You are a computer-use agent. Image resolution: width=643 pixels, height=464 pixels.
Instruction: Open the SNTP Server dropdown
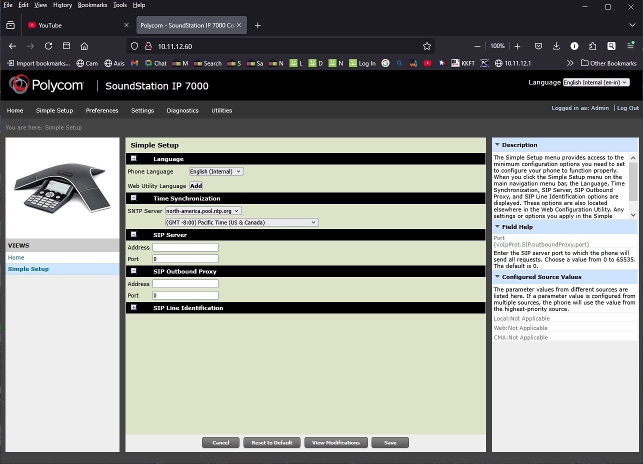click(x=203, y=211)
